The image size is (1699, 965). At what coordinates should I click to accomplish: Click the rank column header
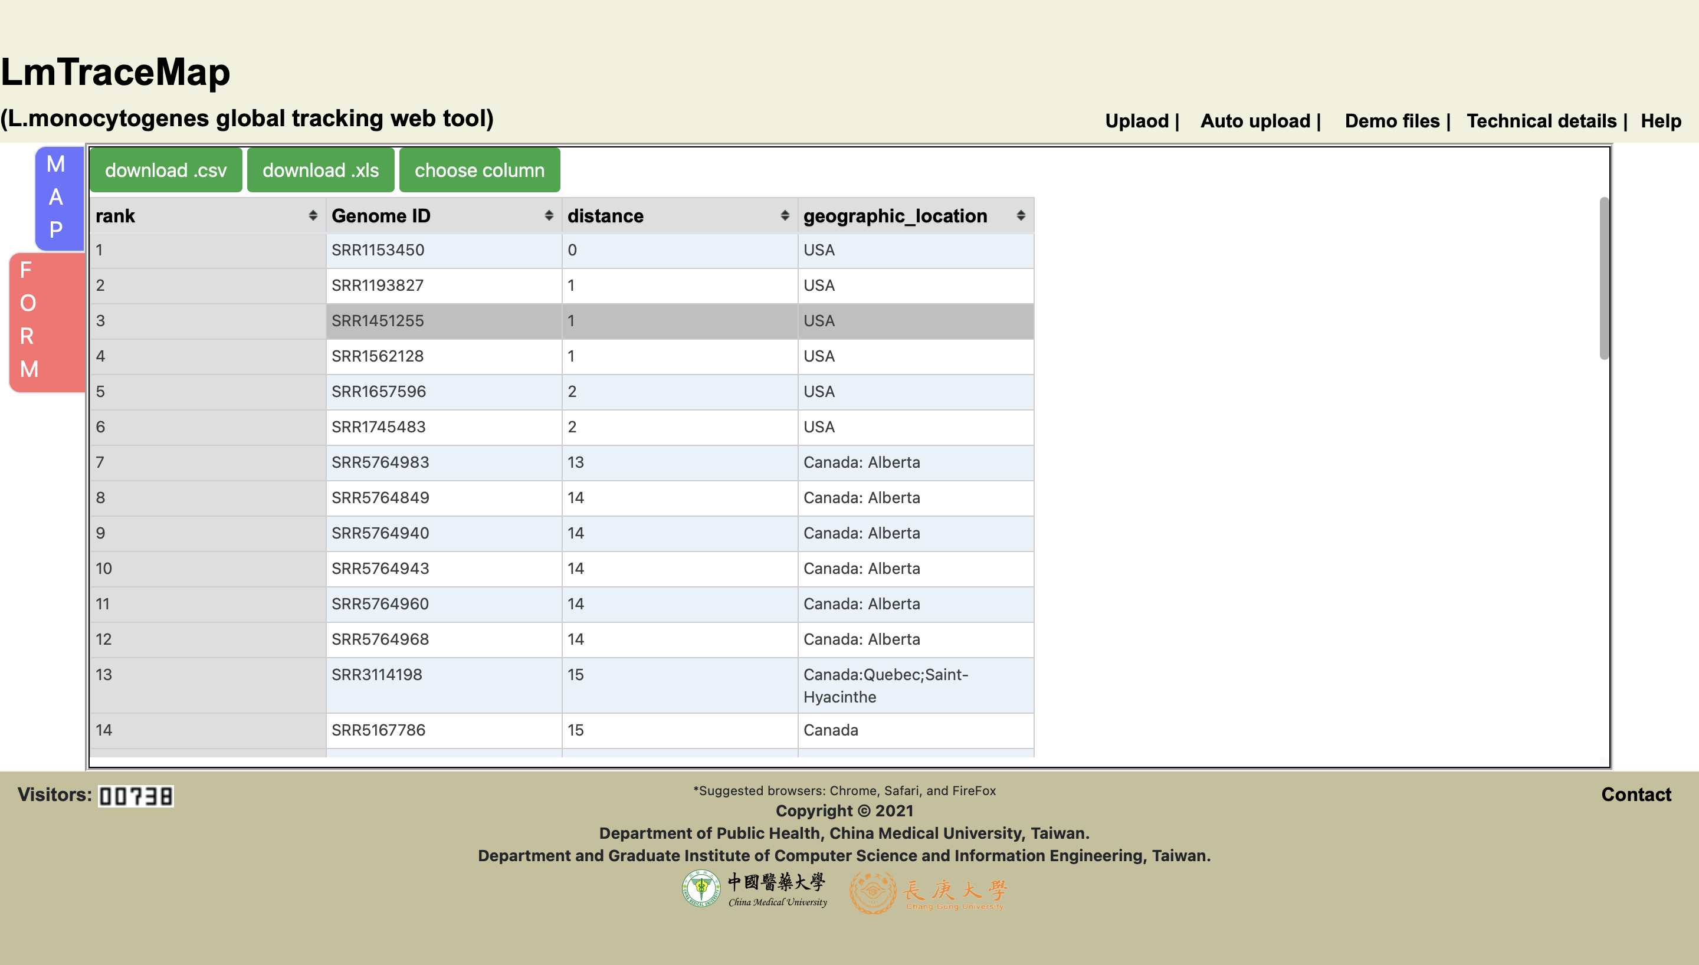coord(208,215)
